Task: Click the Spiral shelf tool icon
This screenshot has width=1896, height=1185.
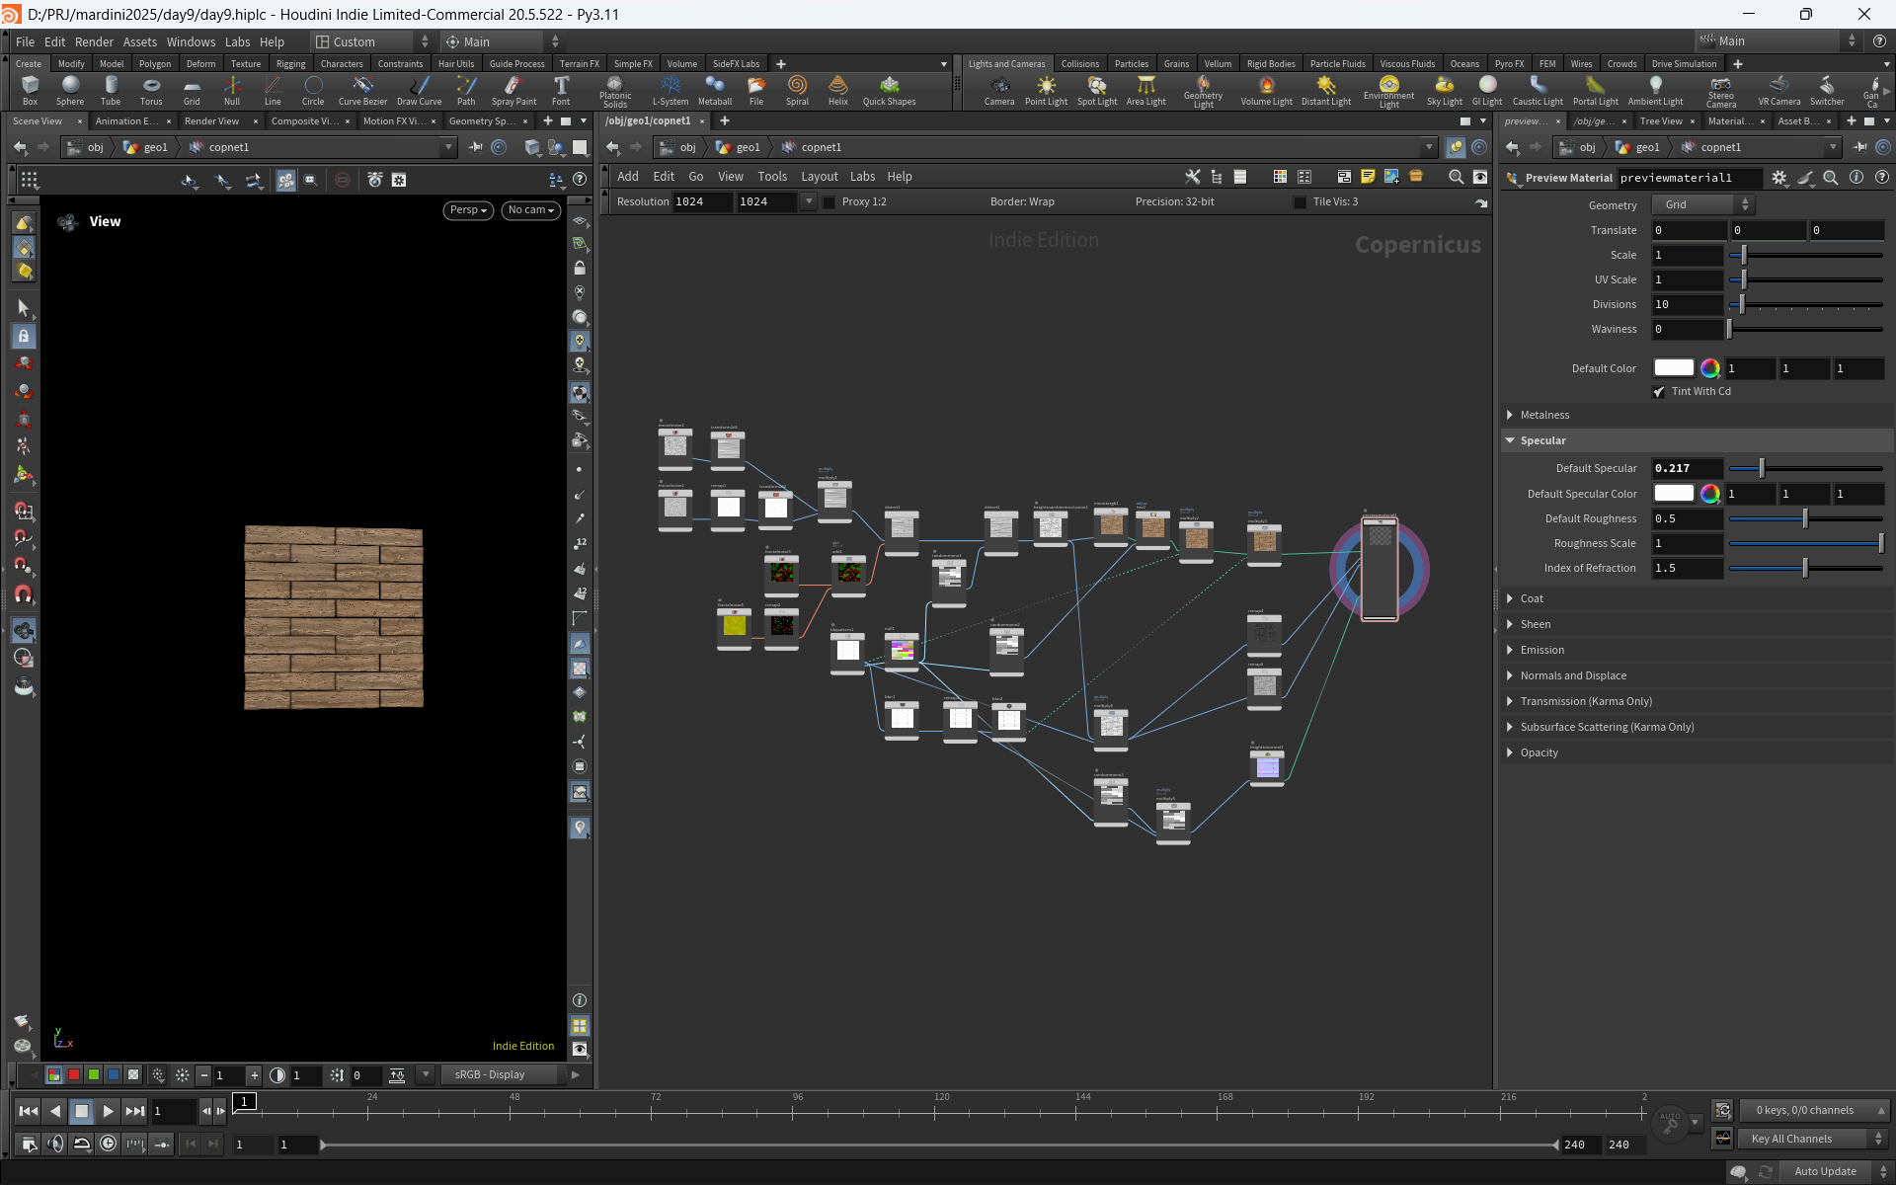Action: point(797,86)
